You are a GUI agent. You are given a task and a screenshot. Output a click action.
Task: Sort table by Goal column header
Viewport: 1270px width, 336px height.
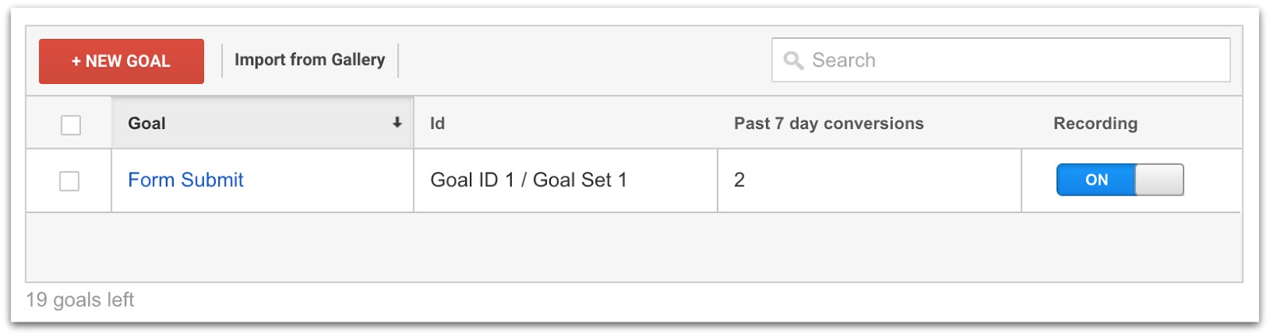point(148,124)
